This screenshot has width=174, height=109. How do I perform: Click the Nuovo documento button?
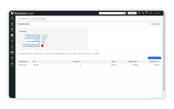coord(154,58)
